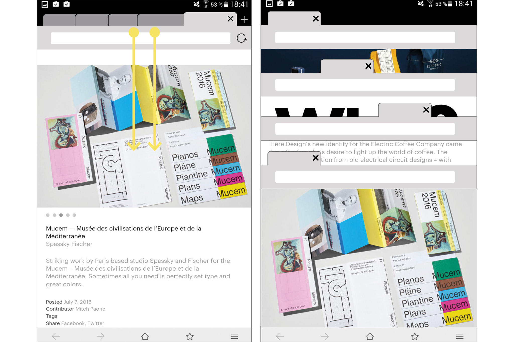Tap the home icon in the bottom toolbar
The height and width of the screenshot is (342, 514).
click(145, 336)
